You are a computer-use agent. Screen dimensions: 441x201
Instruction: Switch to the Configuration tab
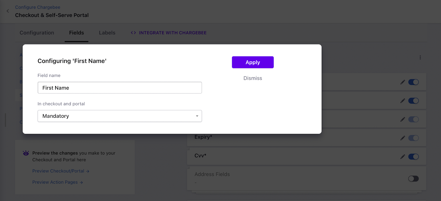[37, 33]
